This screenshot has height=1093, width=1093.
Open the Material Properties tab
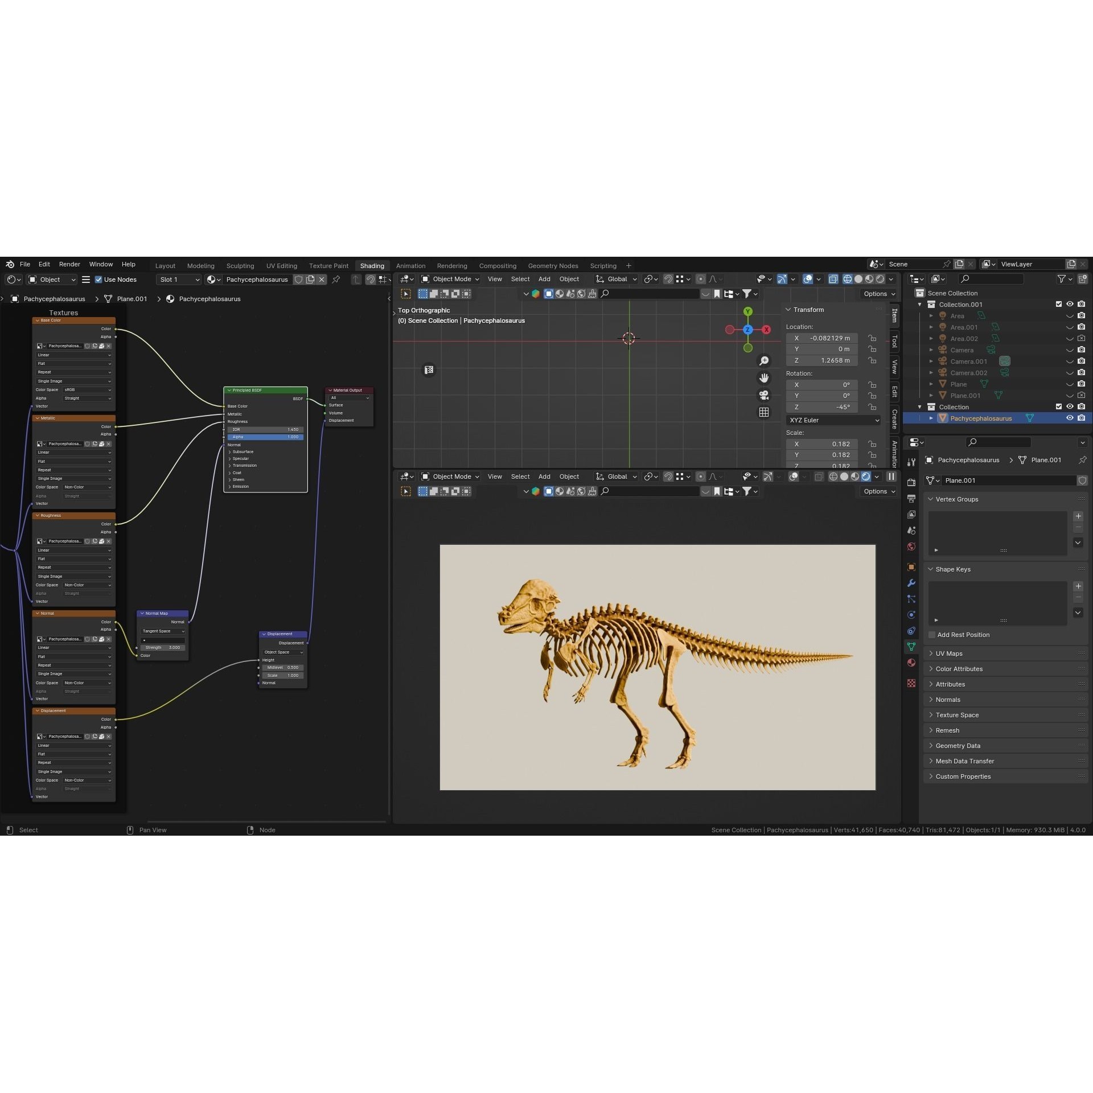(x=911, y=663)
